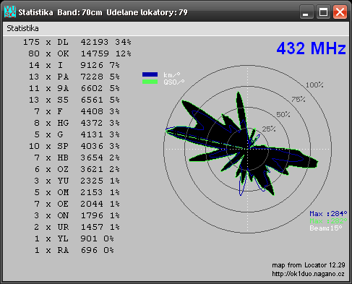Click the map from Locator 12.29 text
352x284 pixels.
[x=309, y=265]
